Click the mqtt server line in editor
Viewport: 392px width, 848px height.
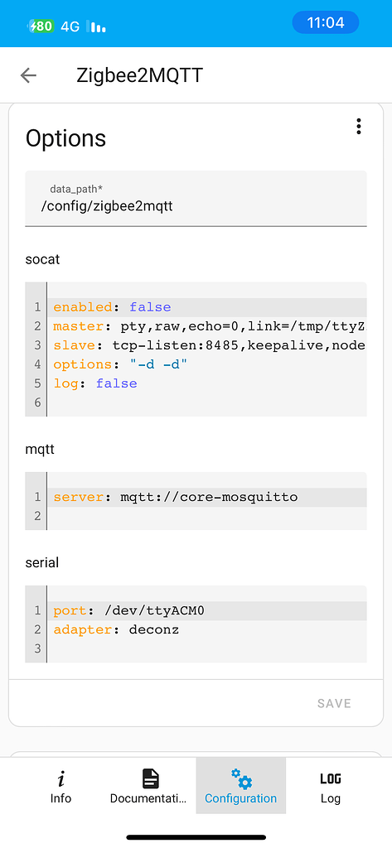coord(207,497)
